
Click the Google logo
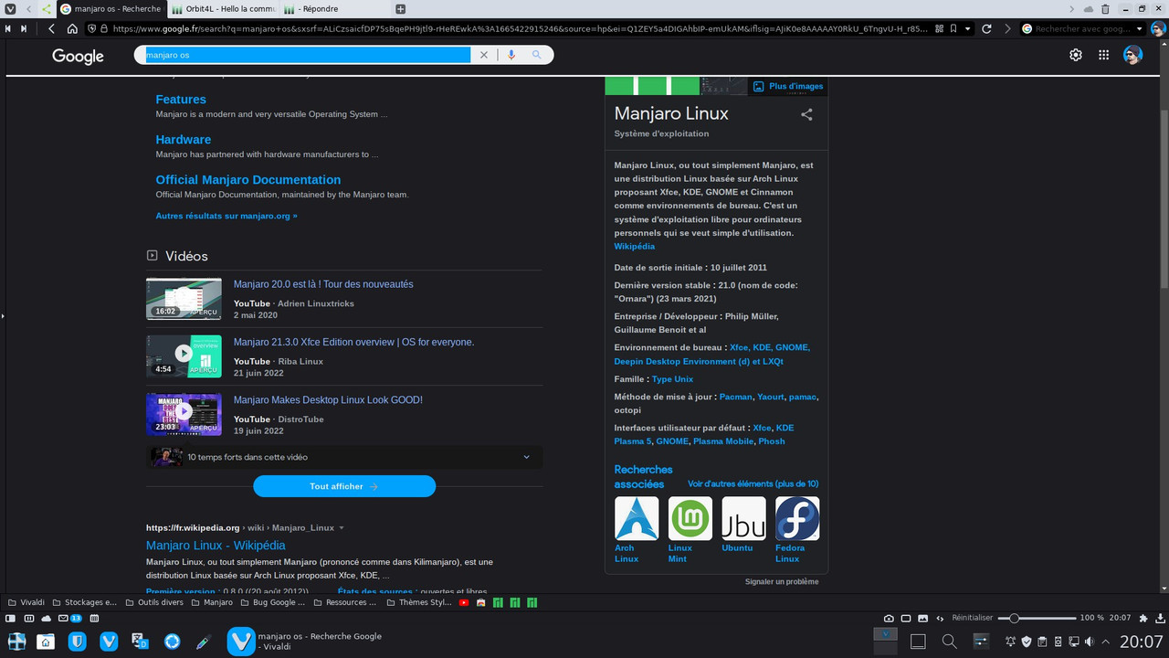(x=78, y=56)
